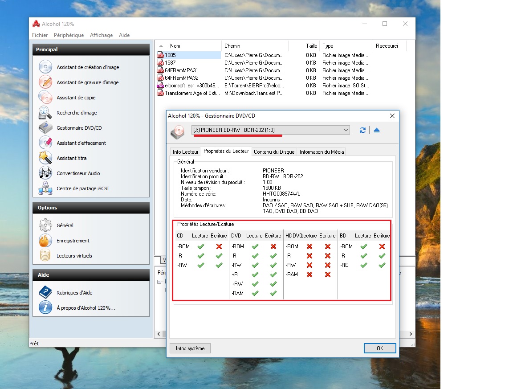Click the Infos système button
513x389 pixels.
point(190,348)
